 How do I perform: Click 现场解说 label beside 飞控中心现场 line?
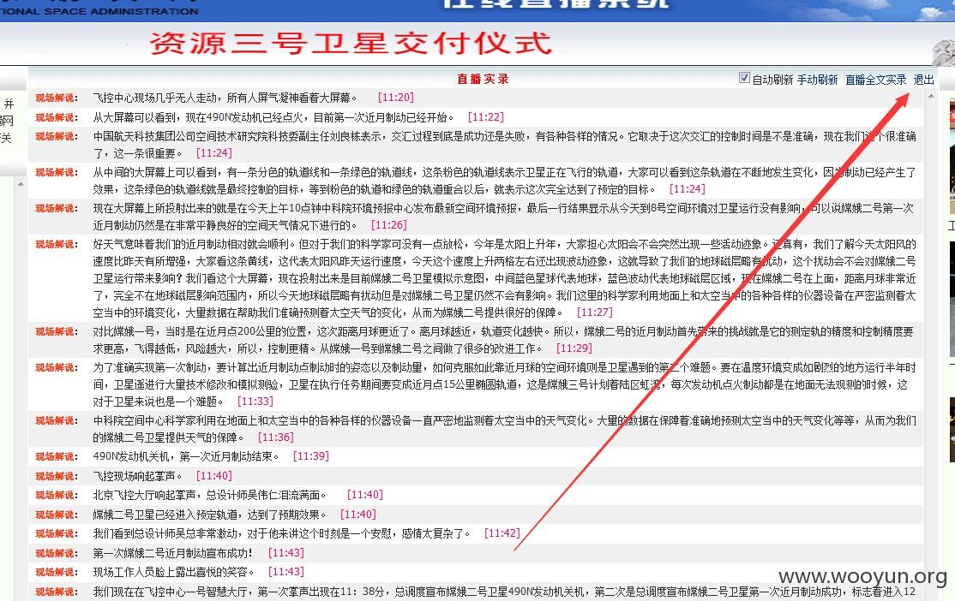click(56, 98)
